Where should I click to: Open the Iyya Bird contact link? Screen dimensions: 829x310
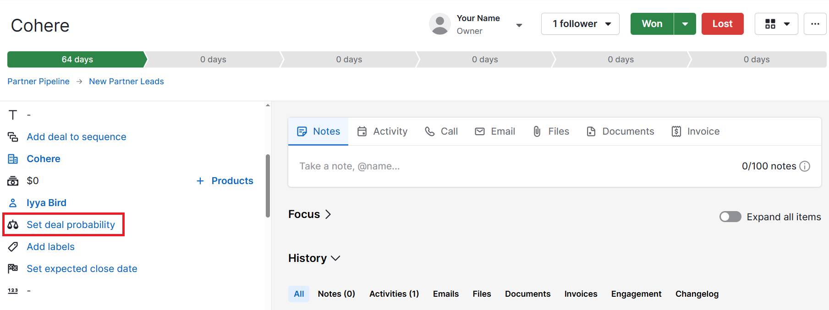tap(46, 203)
